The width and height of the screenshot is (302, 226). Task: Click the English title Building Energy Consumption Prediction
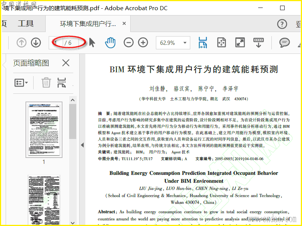click(194, 177)
